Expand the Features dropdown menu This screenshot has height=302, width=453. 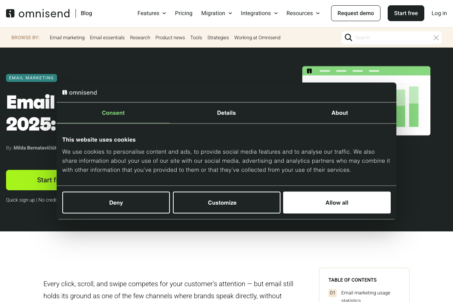[x=152, y=13]
